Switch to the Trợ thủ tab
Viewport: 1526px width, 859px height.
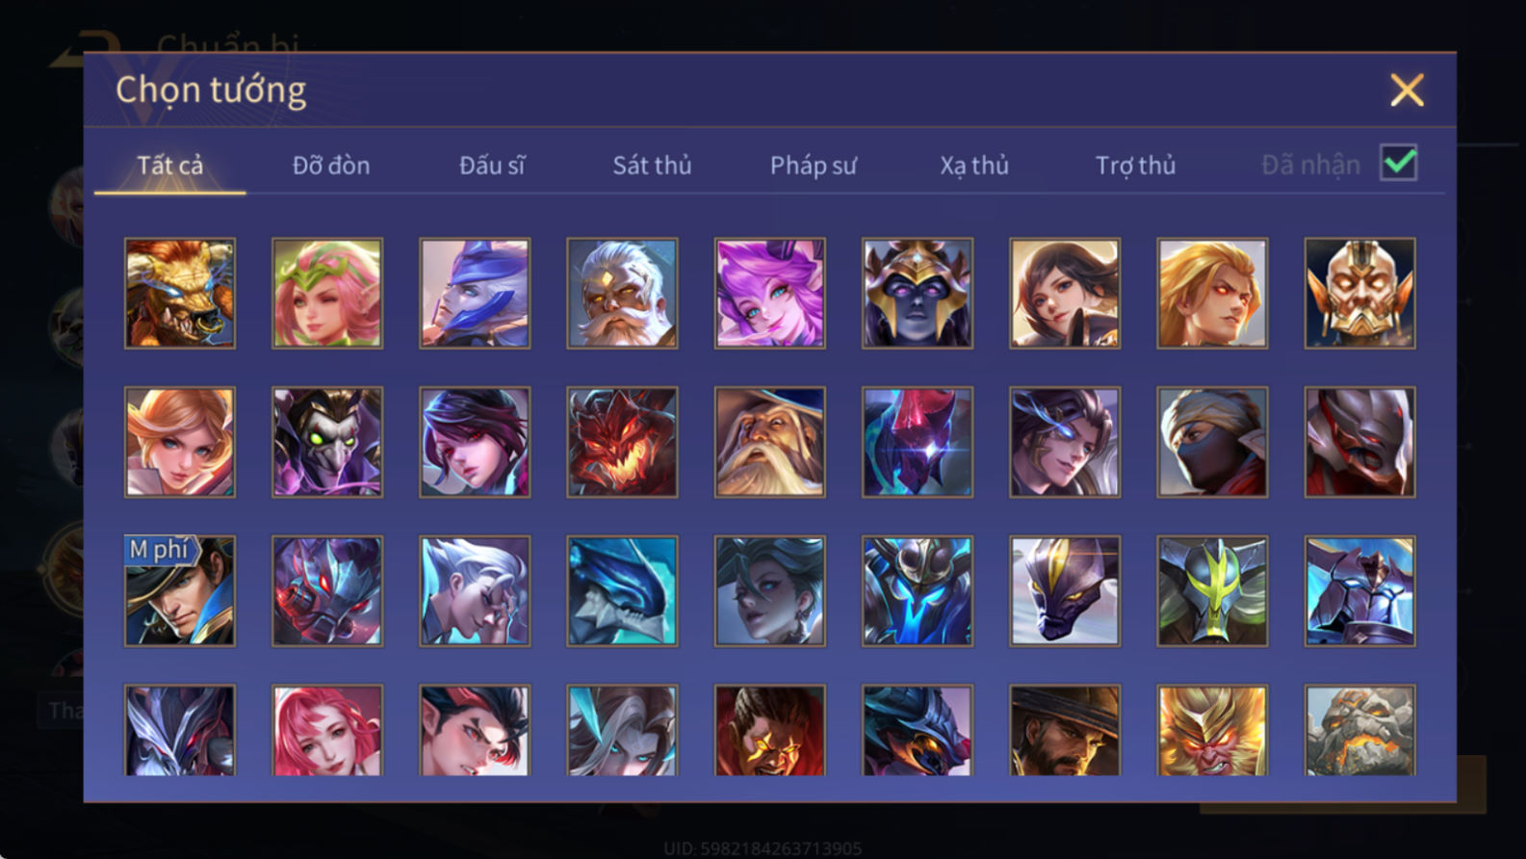coord(1135,166)
